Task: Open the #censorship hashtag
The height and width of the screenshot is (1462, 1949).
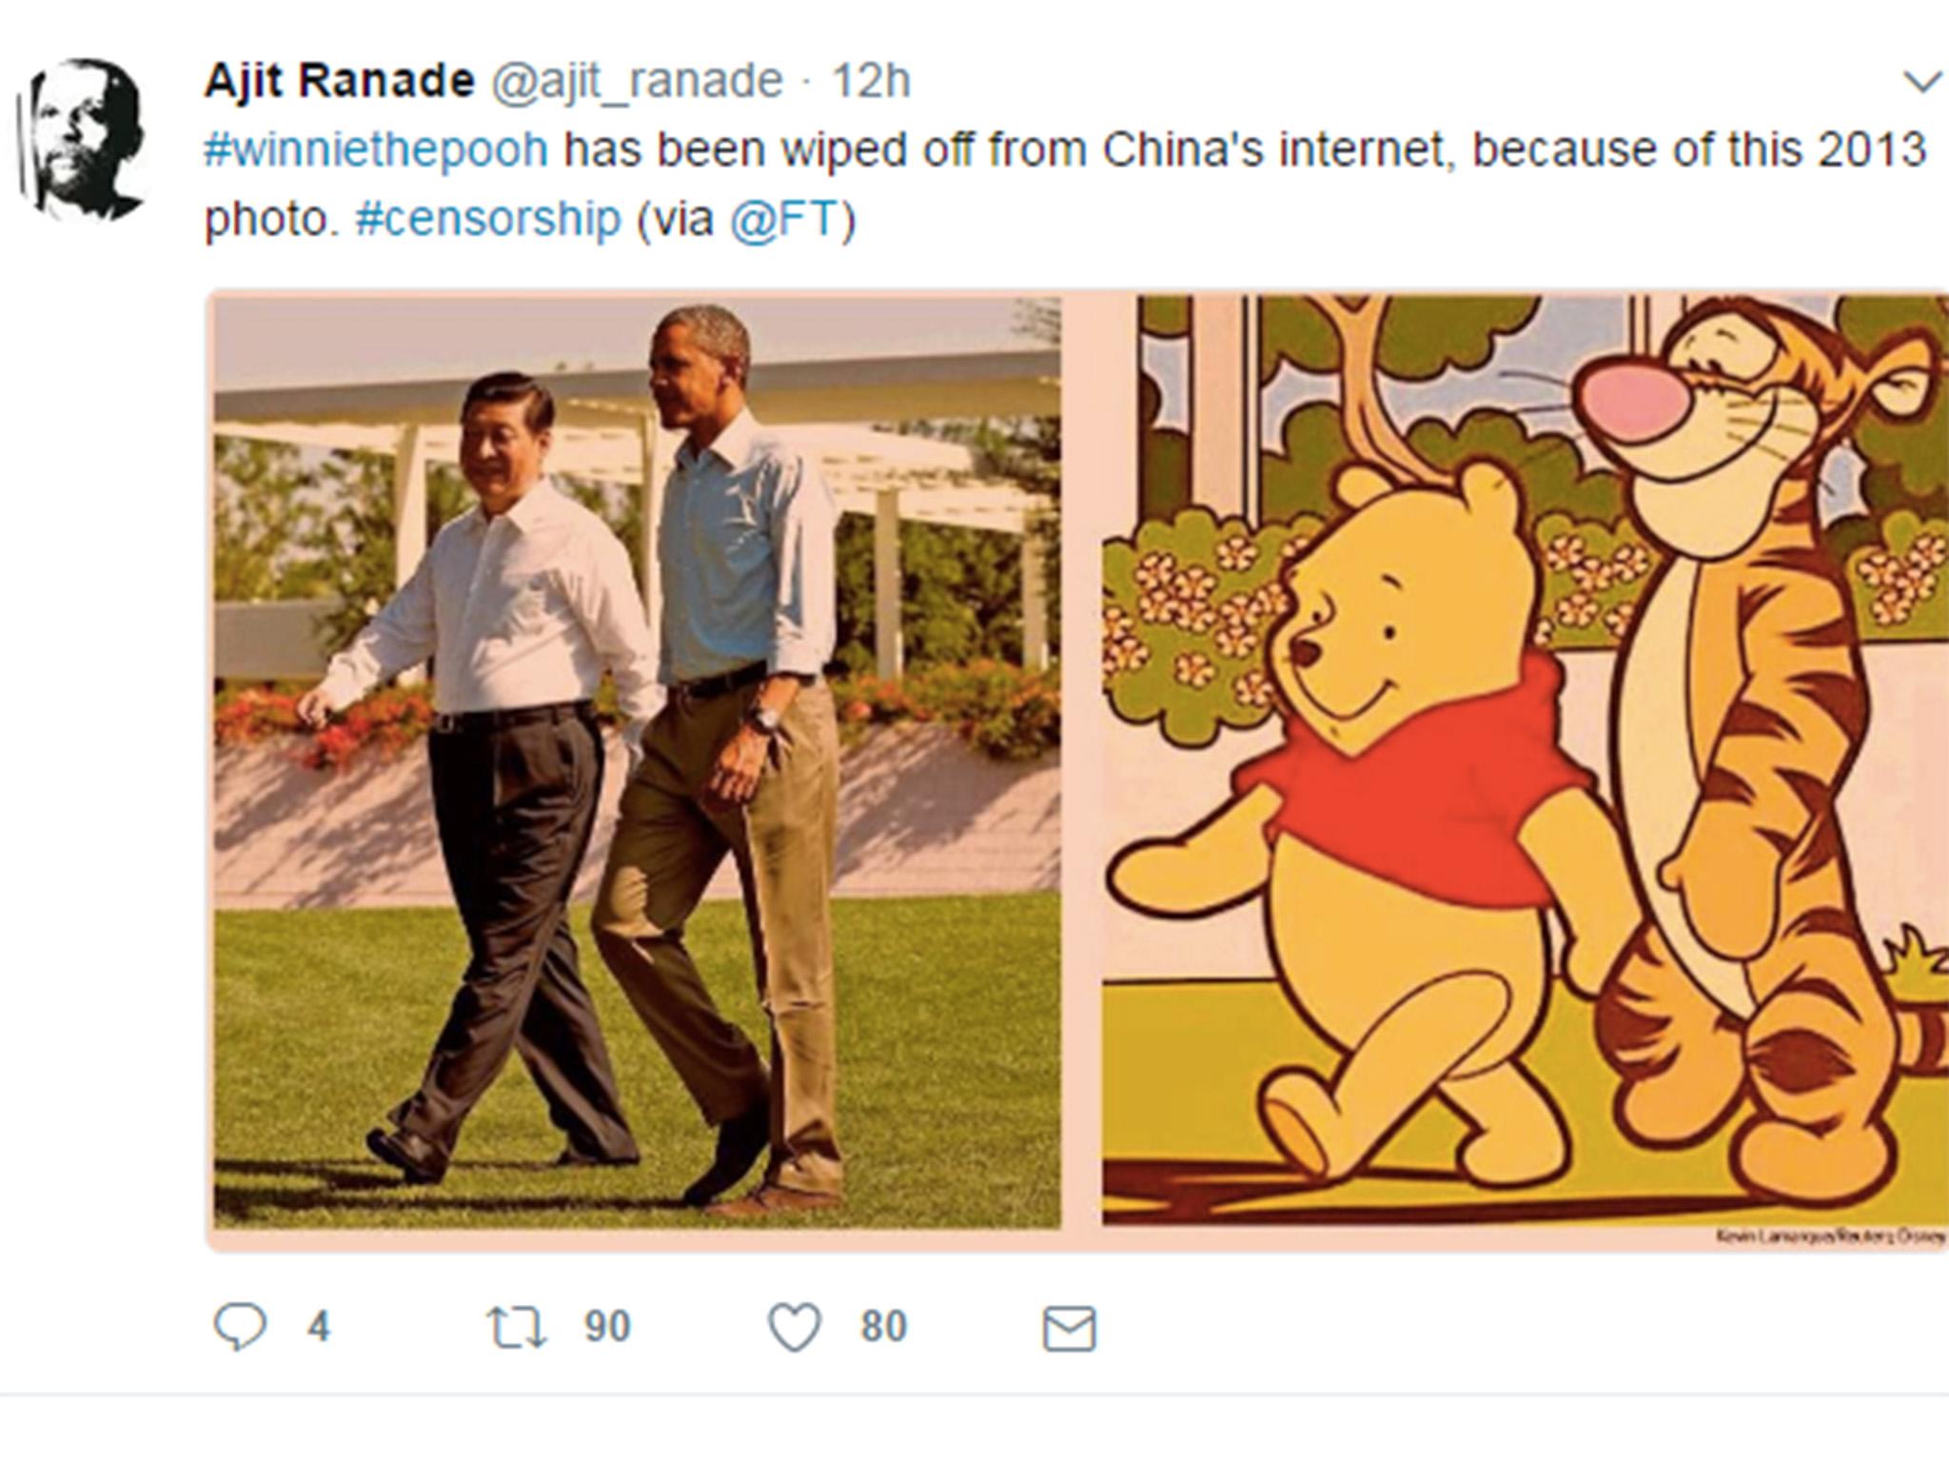Action: point(487,219)
